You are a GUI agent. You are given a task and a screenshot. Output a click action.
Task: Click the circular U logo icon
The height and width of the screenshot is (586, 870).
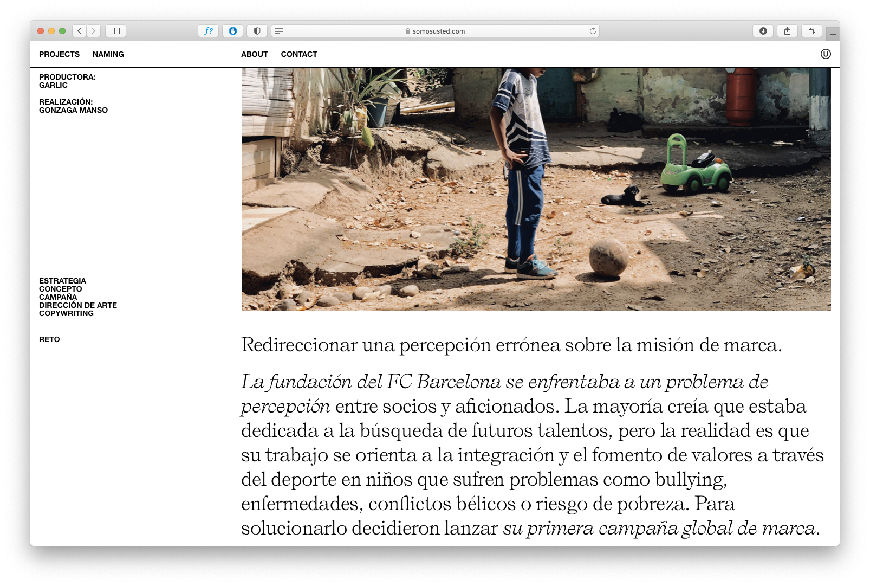tap(826, 54)
